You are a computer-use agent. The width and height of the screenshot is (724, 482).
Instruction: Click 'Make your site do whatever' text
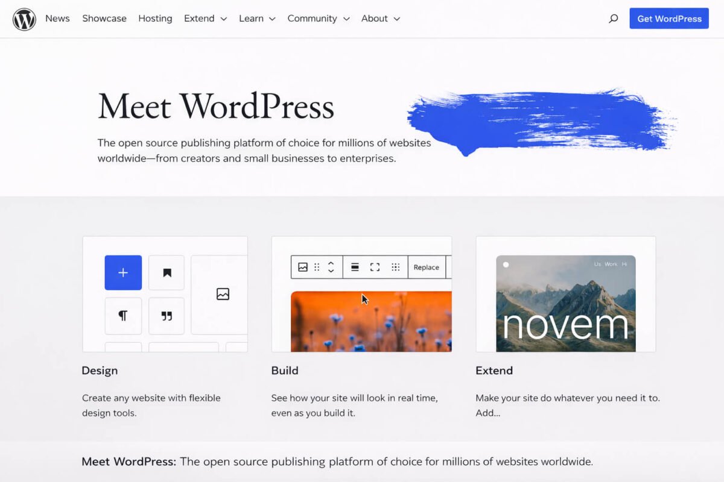568,398
